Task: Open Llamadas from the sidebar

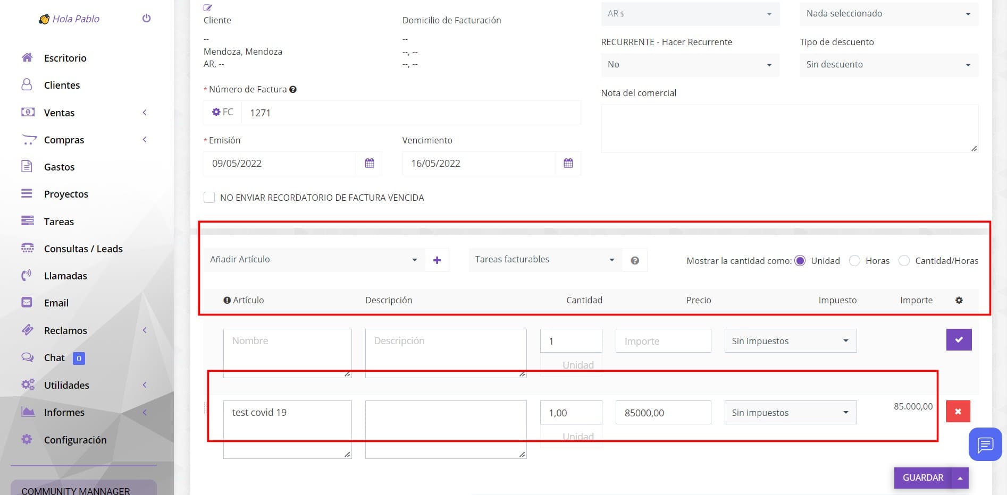Action: tap(65, 276)
